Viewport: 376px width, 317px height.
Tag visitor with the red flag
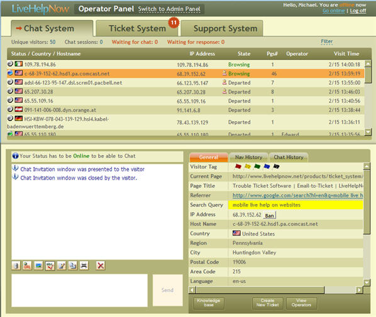pyautogui.click(x=238, y=166)
